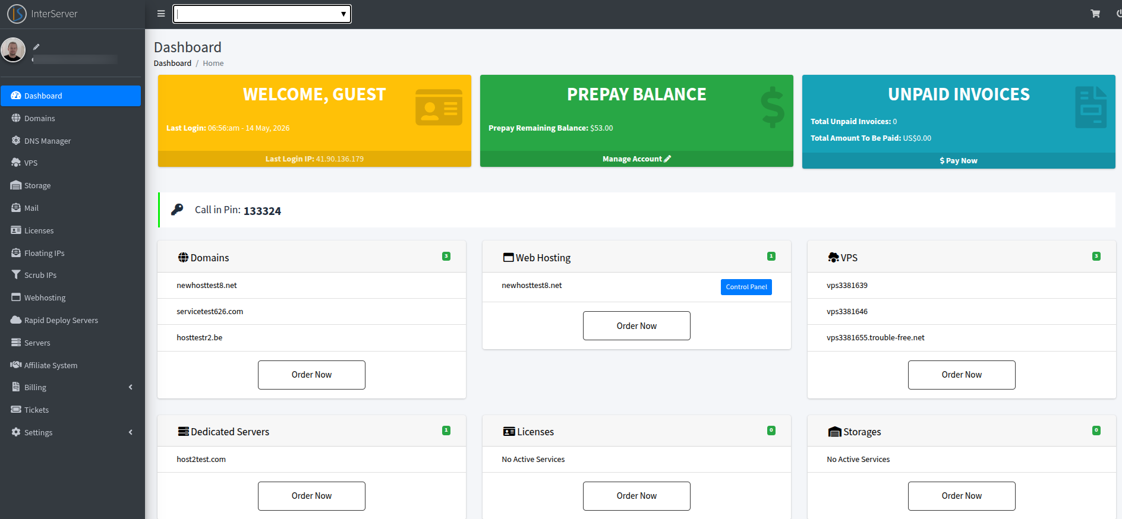This screenshot has height=519, width=1122.
Task: Open the shopping cart icon
Action: [x=1095, y=14]
